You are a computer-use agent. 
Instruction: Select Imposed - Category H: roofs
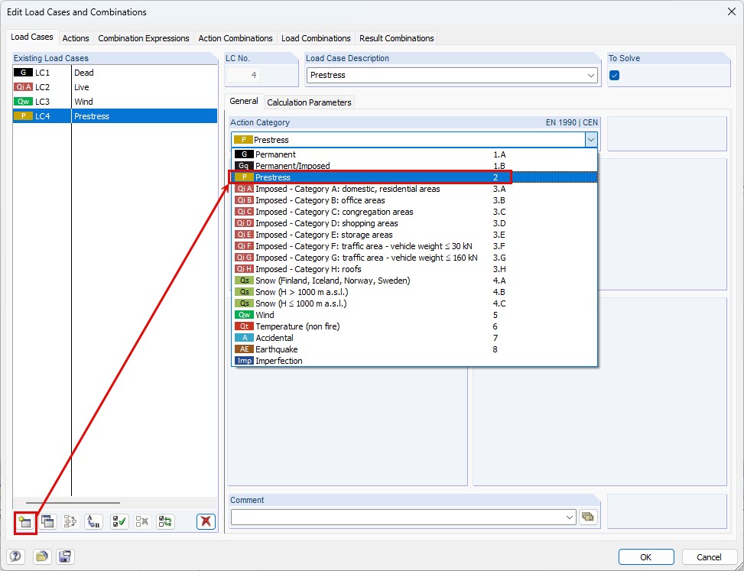(414, 269)
